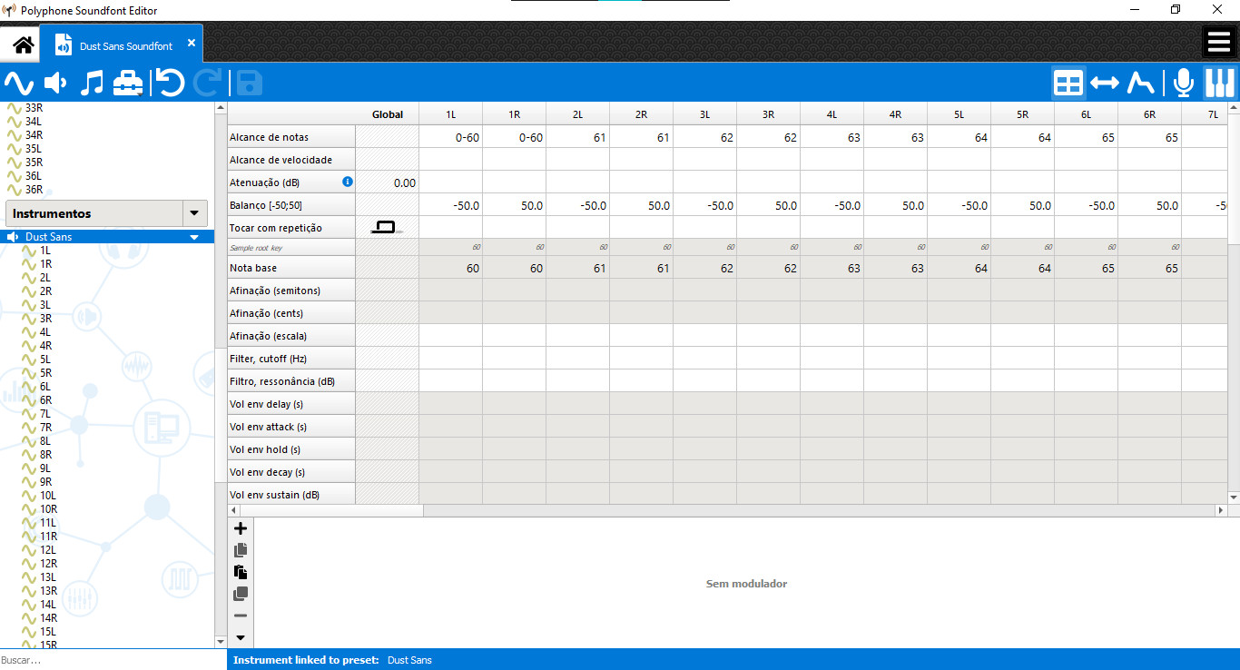Select sample 33R in the tree
1240x670 pixels.
click(x=34, y=107)
